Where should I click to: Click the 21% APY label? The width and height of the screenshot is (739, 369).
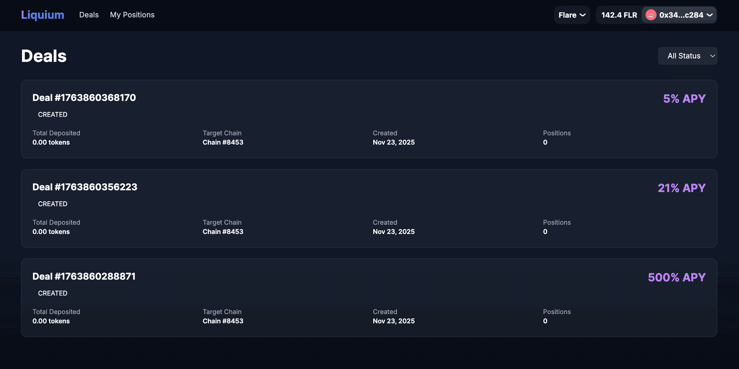681,188
